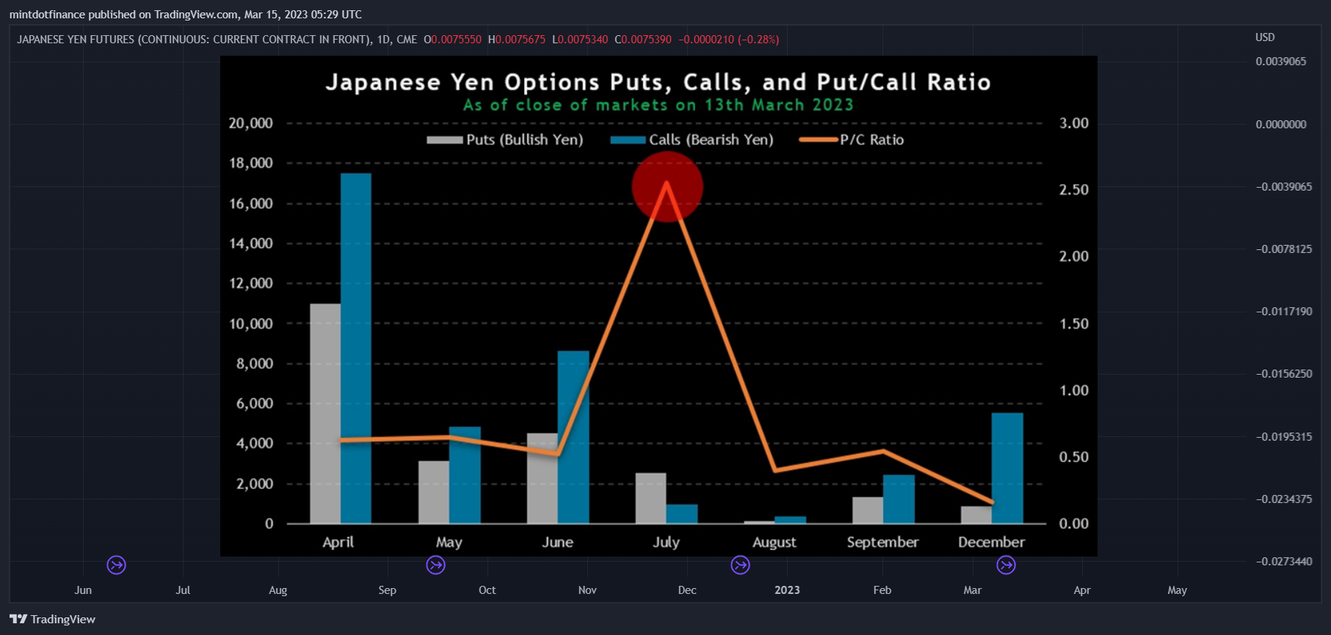This screenshot has height=635, width=1331.
Task: Click the December blue calls bar
Action: 1007,468
